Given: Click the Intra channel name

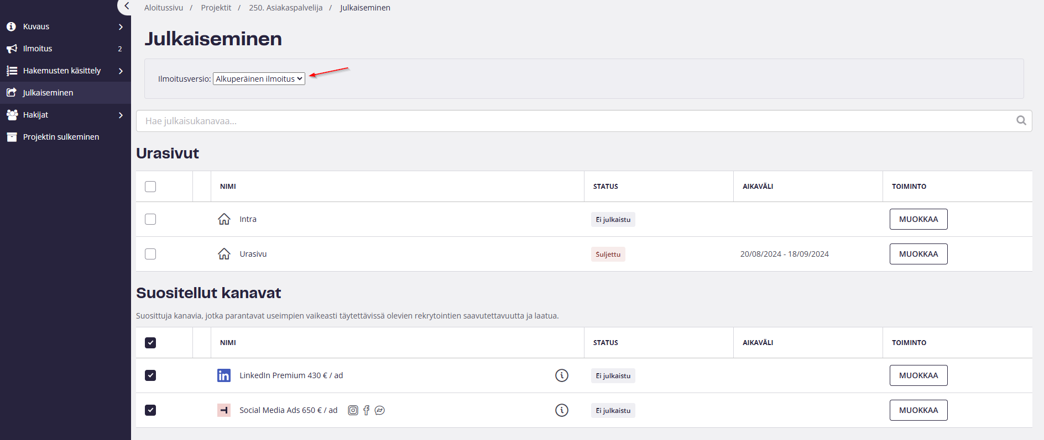Looking at the screenshot, I should tap(248, 219).
